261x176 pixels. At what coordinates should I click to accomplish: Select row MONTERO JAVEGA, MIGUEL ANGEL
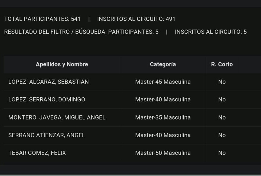(132, 117)
